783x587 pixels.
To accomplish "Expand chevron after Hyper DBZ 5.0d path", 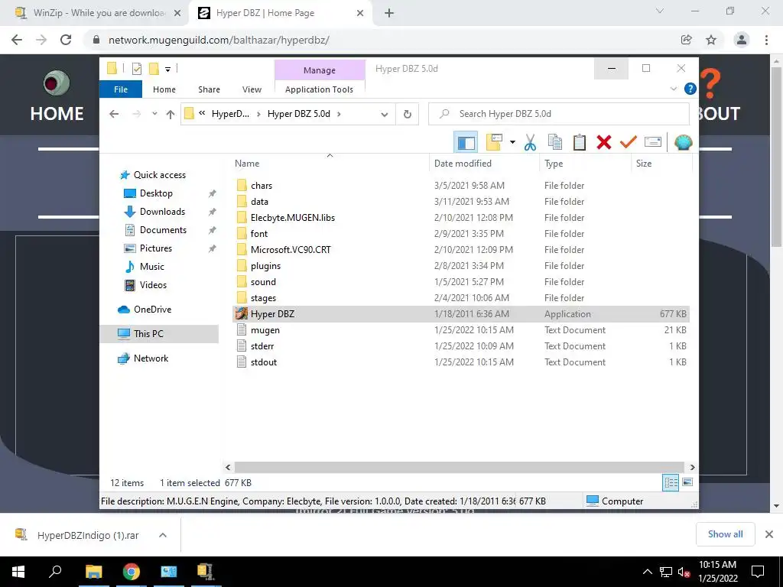I will click(339, 114).
